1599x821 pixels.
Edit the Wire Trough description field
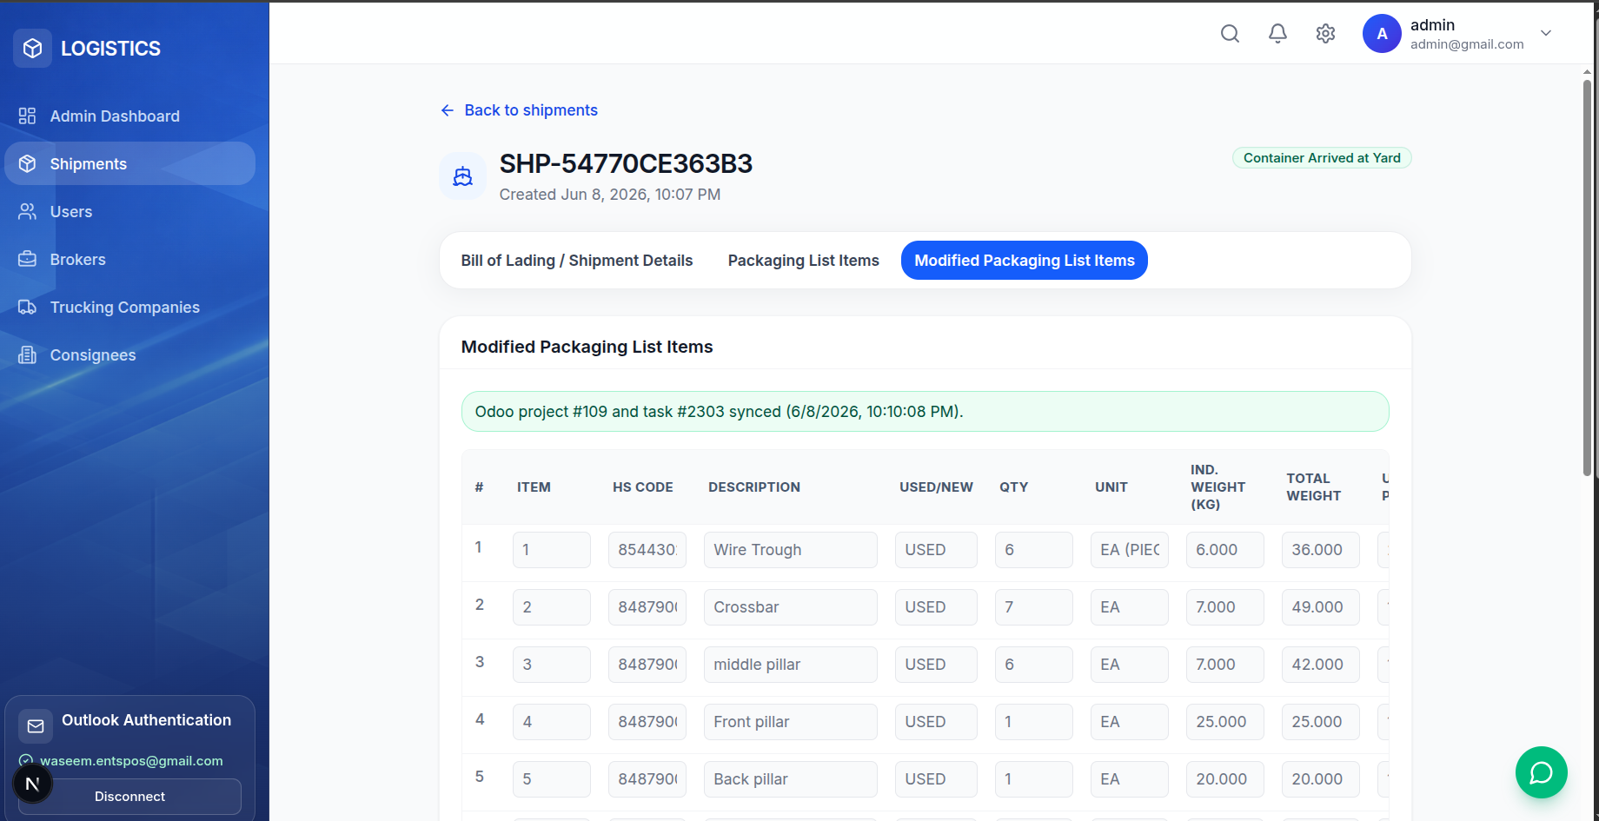click(791, 550)
